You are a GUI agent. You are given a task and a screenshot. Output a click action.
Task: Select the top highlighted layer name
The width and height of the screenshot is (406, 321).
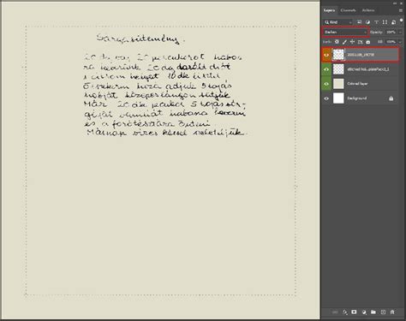361,55
